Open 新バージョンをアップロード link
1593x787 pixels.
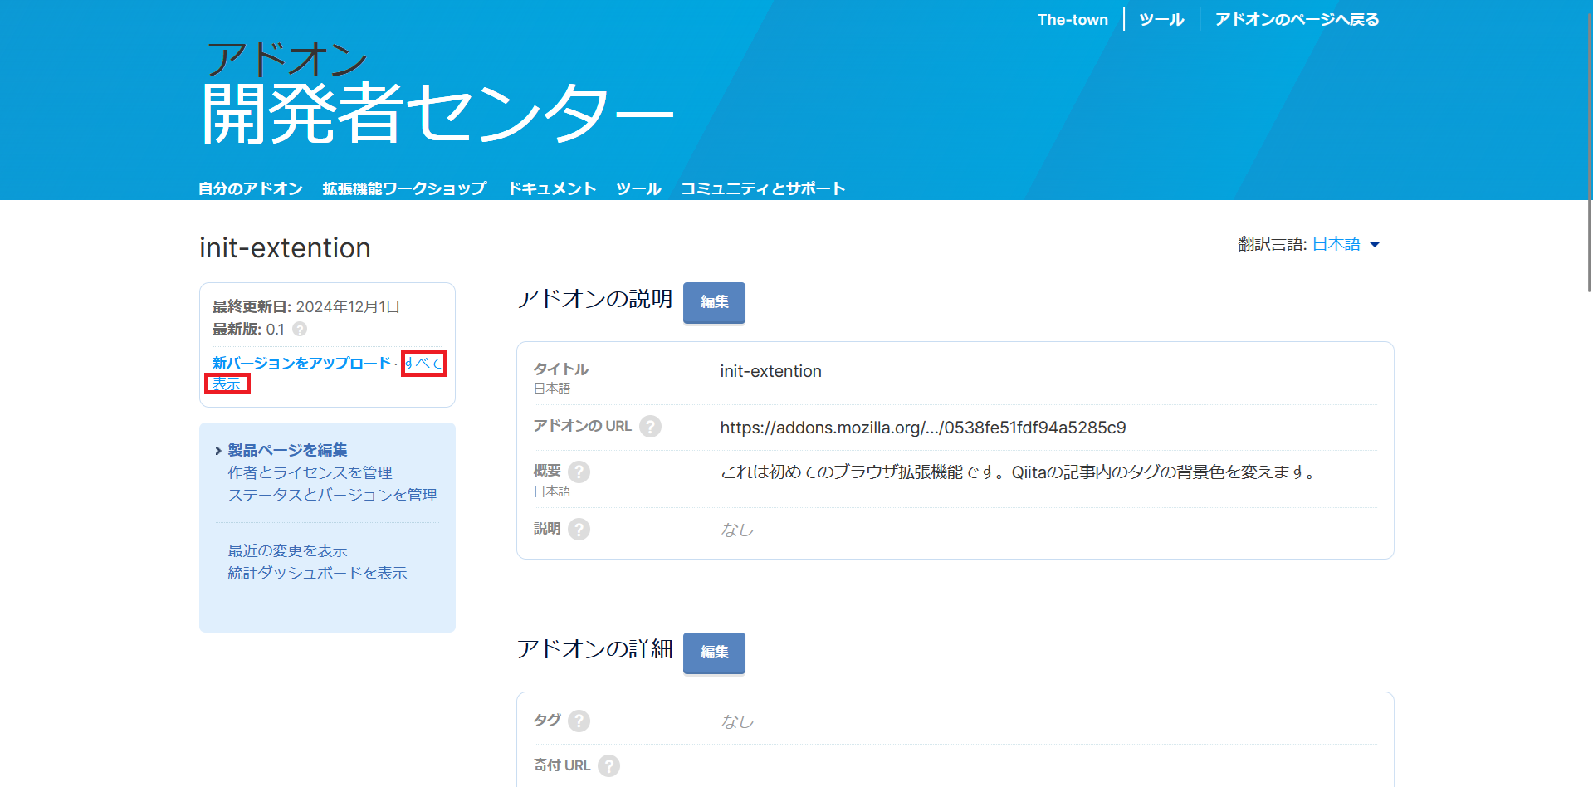pyautogui.click(x=300, y=363)
